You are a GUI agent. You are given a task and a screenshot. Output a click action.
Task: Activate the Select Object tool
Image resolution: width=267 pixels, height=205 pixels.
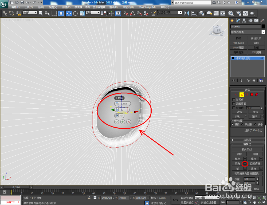[41, 13]
